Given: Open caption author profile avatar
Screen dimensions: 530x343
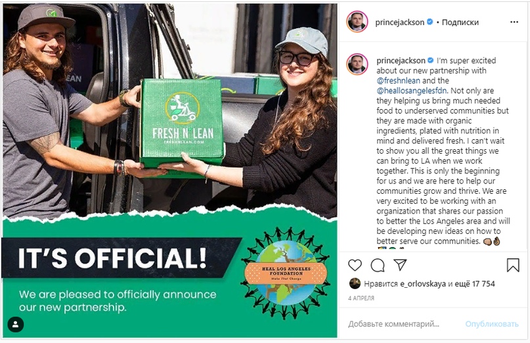Looking at the screenshot, I should (x=357, y=64).
